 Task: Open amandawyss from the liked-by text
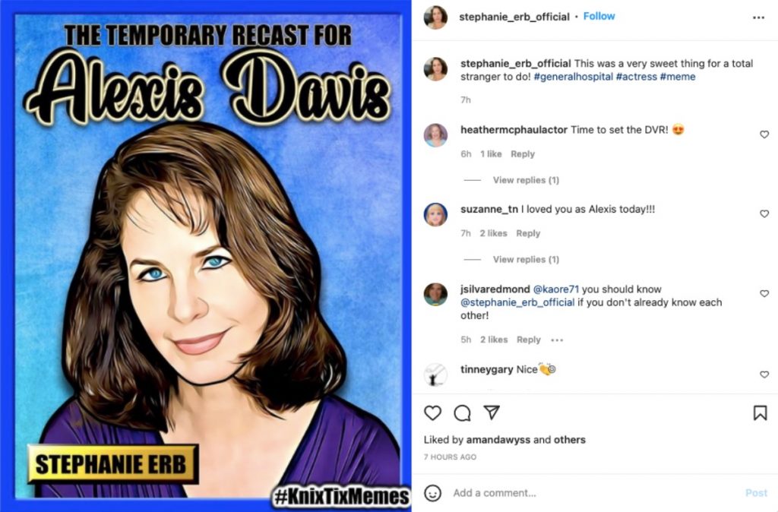pos(498,439)
